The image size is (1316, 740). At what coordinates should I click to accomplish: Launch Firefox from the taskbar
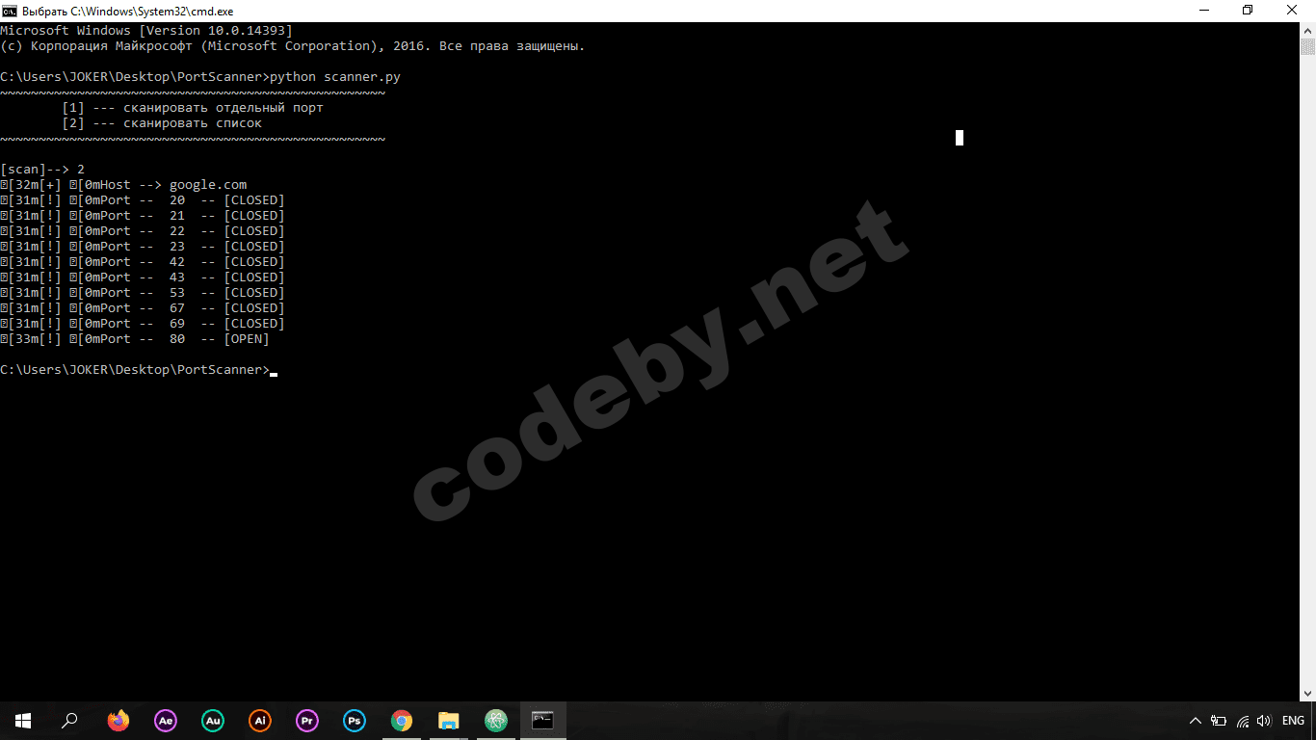(118, 721)
